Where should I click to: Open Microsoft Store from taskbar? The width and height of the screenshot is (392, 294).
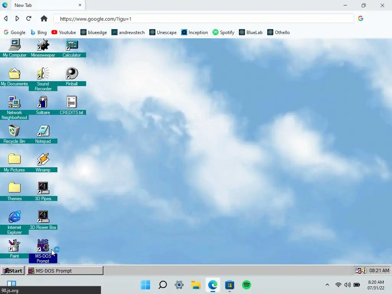230,285
